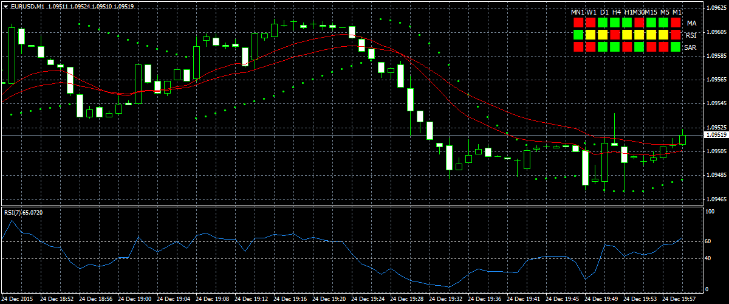The width and height of the screenshot is (729, 304).
Task: Select the M15 timeframe header label
Action: [651, 12]
